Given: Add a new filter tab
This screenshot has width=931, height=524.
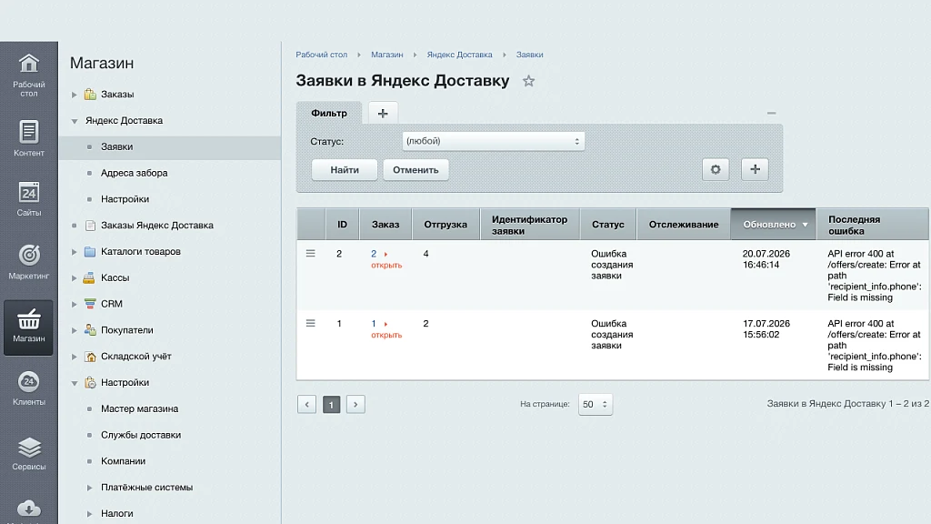Looking at the screenshot, I should 383,113.
